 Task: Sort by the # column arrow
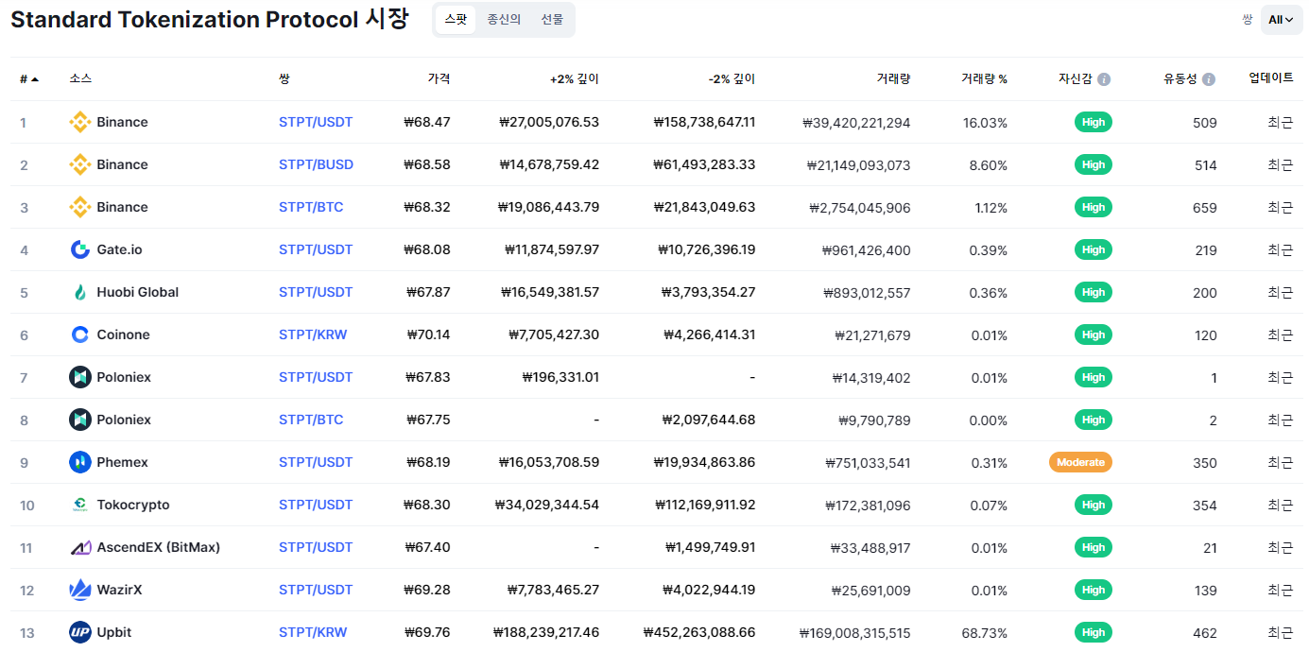point(35,79)
